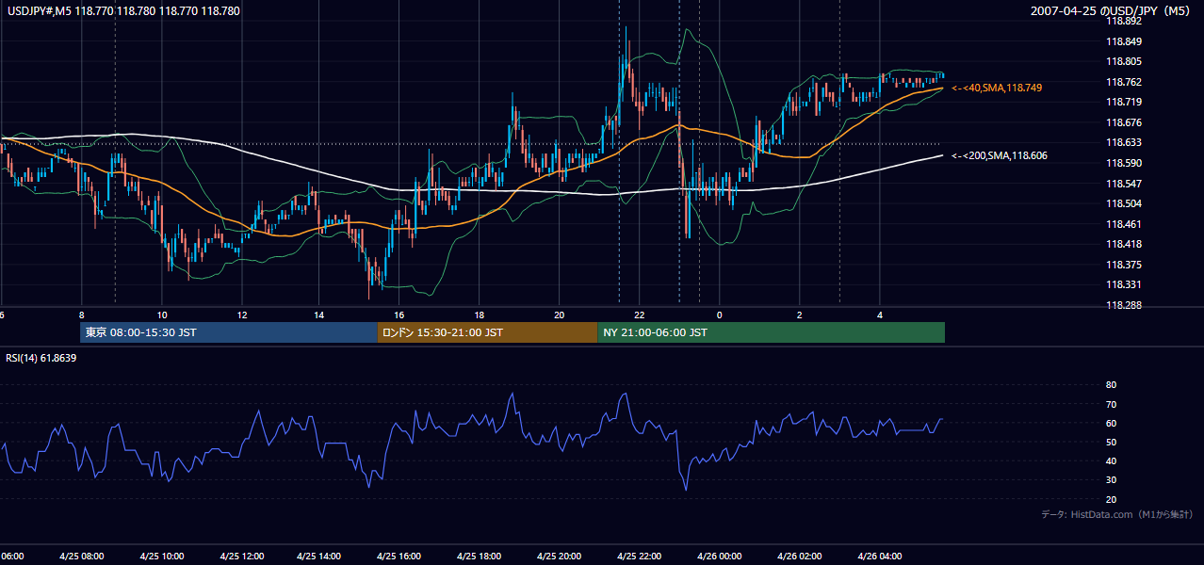Select the NY 21:00-06:00 JST session bar

coord(771,332)
